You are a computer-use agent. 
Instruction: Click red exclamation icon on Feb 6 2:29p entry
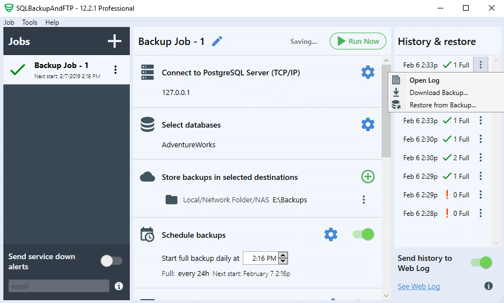coord(447,195)
